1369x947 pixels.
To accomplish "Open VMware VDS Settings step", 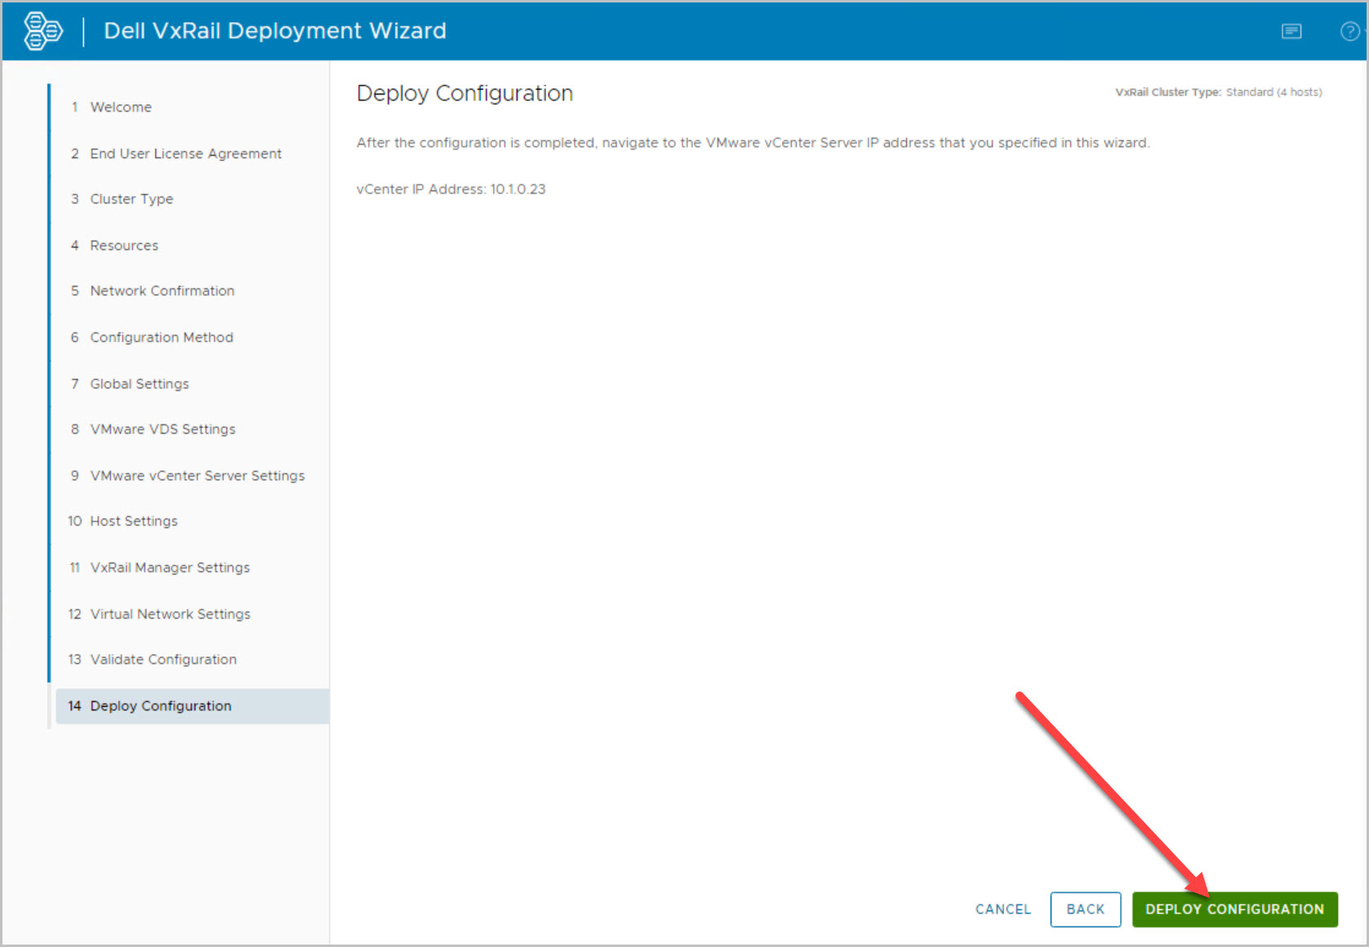I will (162, 429).
